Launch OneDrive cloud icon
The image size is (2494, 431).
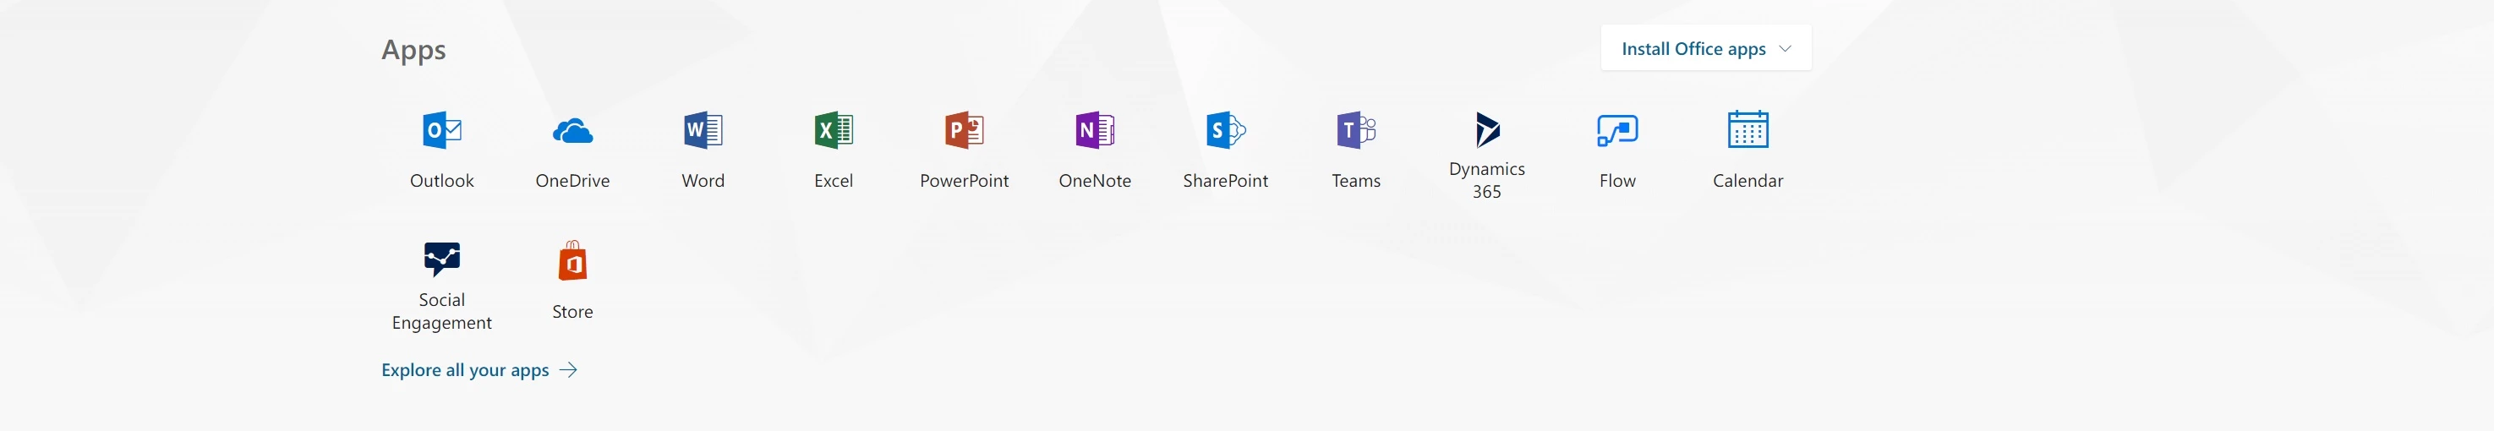[x=572, y=131]
